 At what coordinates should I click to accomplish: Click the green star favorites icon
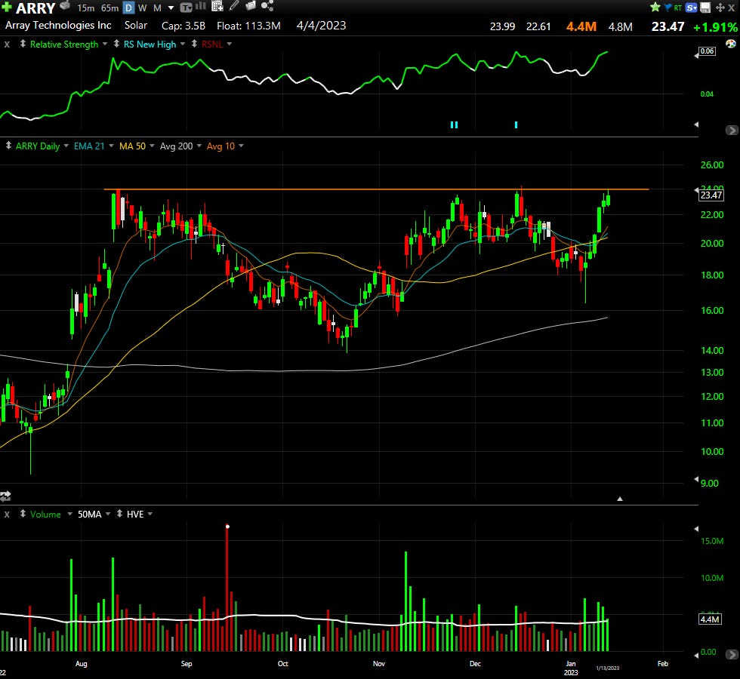coord(655,7)
